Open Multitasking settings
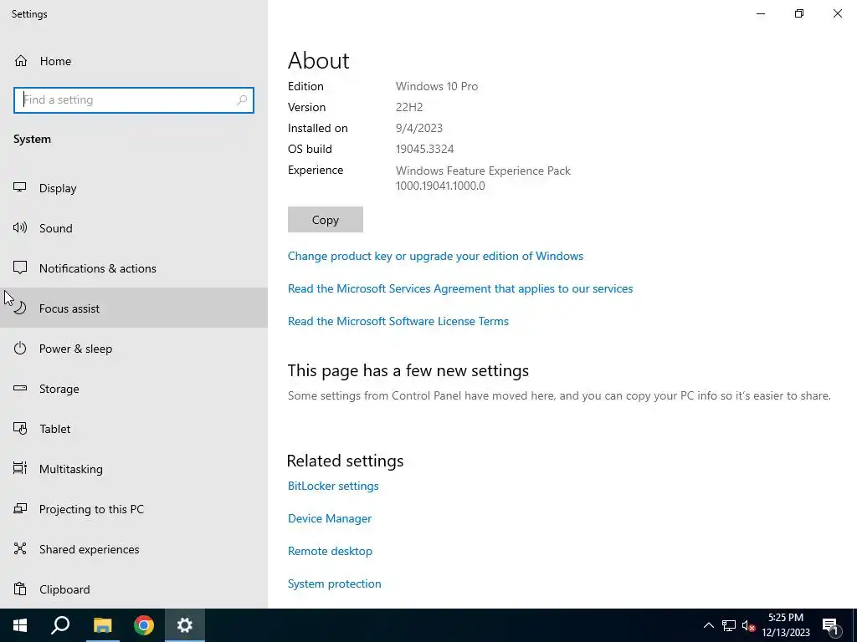Screen dimensions: 857x642 pyautogui.click(x=134, y=469)
